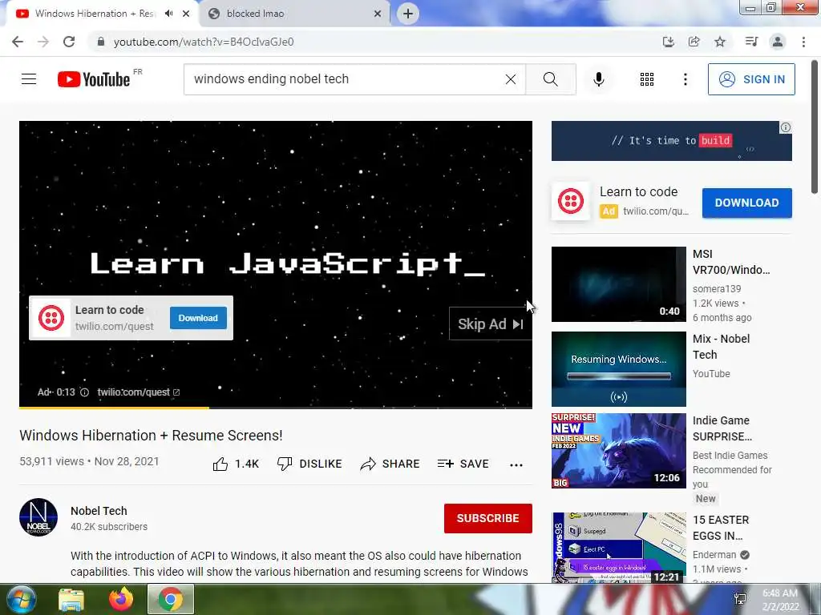This screenshot has width=821, height=615.
Task: Visit twilio.com/quest link in the player
Action: pos(139,392)
